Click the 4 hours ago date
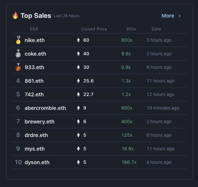198x187 pixels. [159, 163]
